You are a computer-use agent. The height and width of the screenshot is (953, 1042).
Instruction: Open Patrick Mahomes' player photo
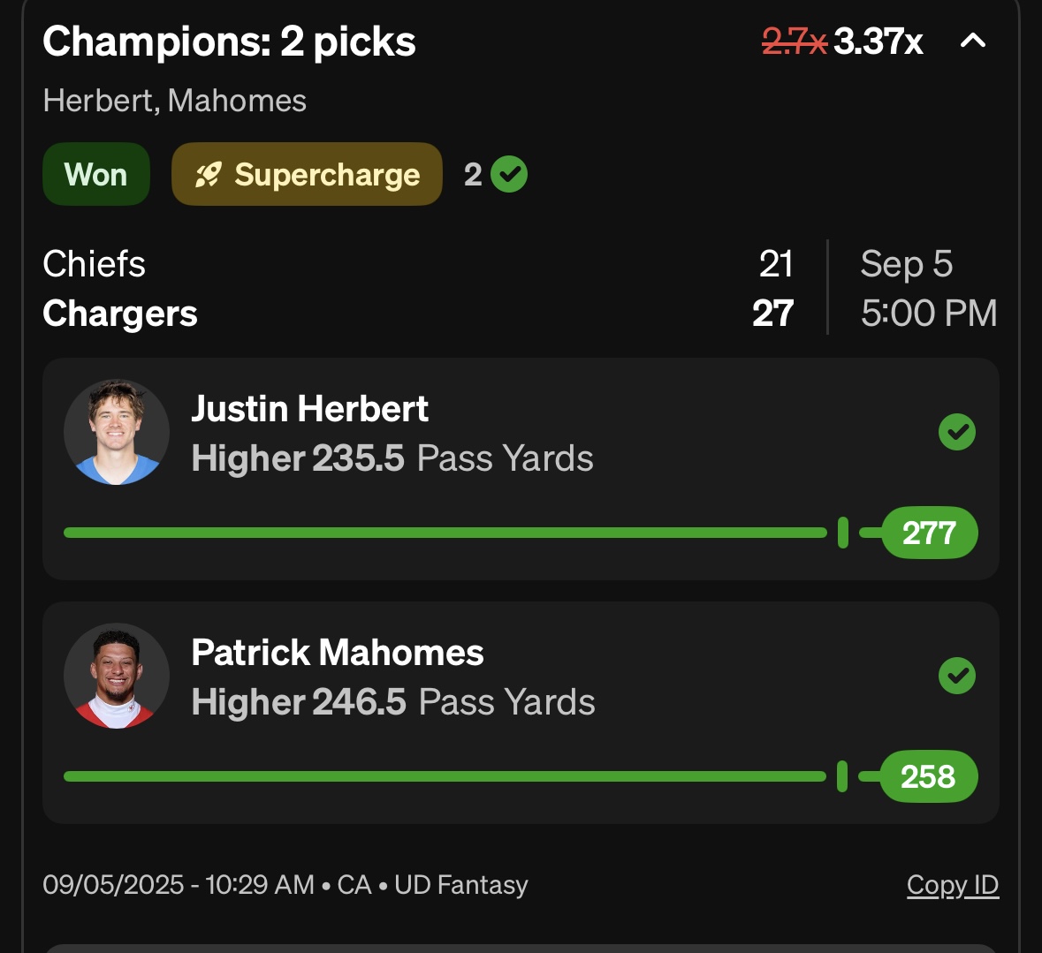coord(117,676)
